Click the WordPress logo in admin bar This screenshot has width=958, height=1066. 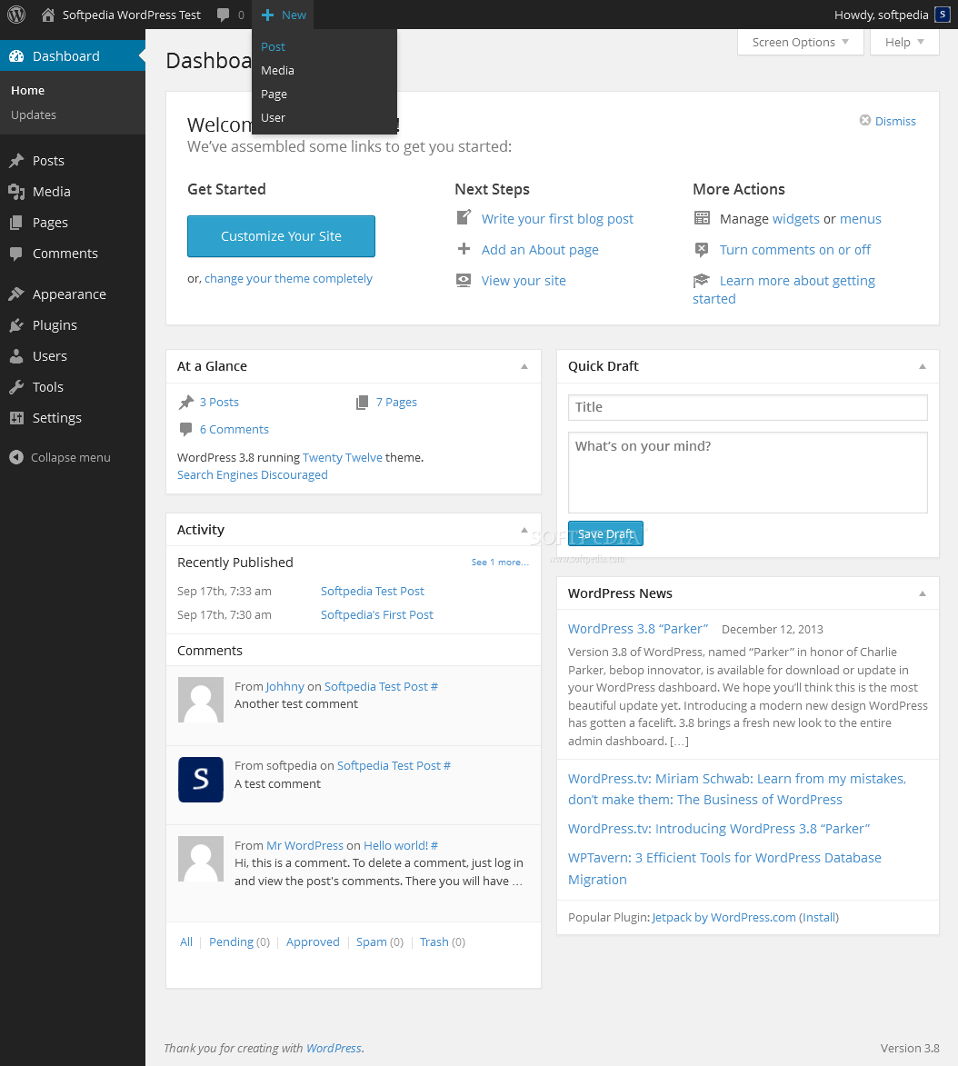point(16,15)
